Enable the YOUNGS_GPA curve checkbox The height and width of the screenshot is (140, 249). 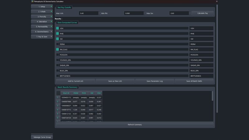click(58, 60)
